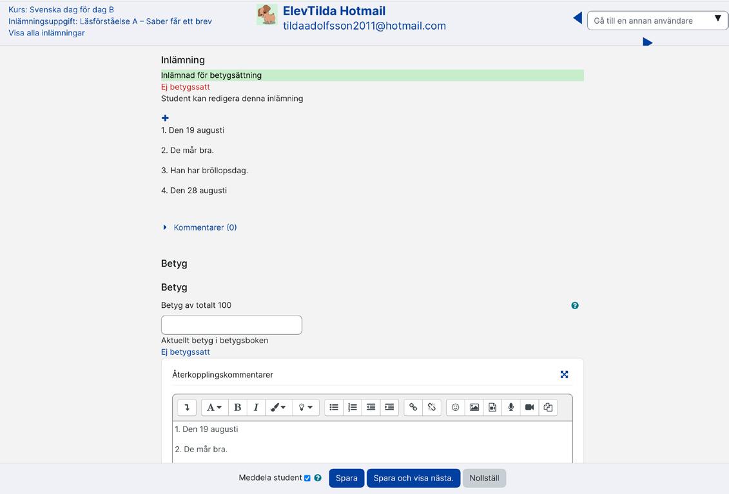This screenshot has height=494, width=729.
Task: Apply bold formatting in feedback editor
Action: coord(238,407)
